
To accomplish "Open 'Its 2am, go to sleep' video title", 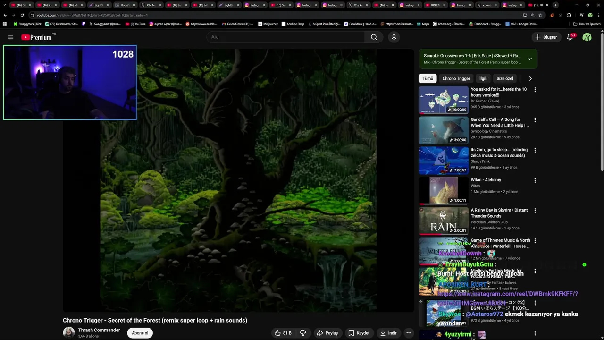I will [x=499, y=153].
